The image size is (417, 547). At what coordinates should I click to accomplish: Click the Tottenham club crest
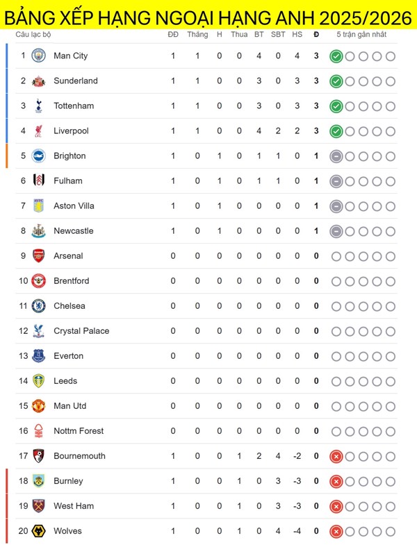click(39, 106)
